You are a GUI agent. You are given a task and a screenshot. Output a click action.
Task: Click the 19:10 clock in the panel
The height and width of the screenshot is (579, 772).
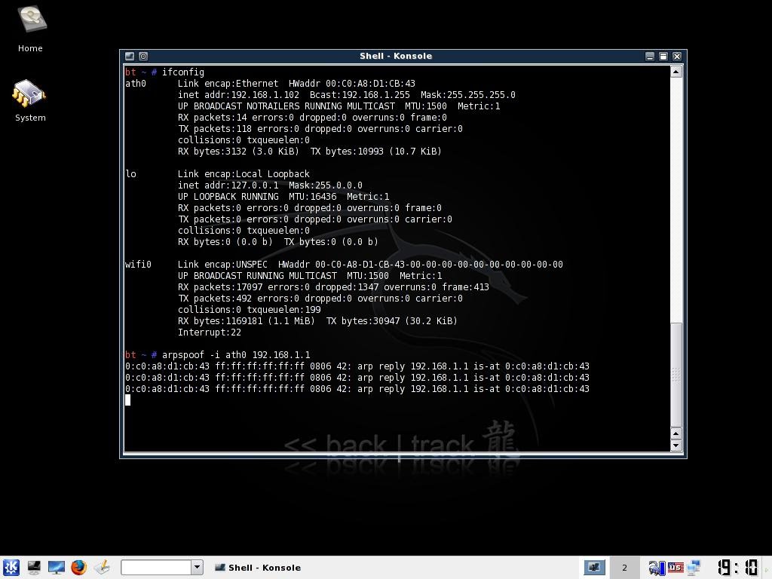coord(737,567)
